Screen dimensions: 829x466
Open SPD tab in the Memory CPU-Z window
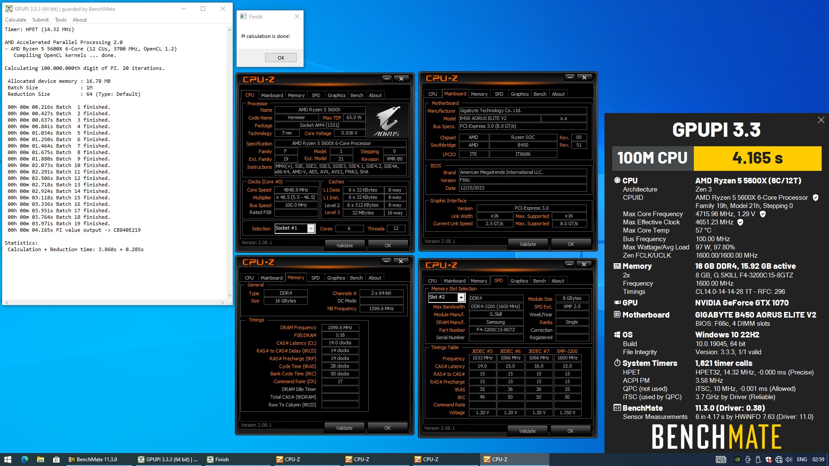coord(315,278)
